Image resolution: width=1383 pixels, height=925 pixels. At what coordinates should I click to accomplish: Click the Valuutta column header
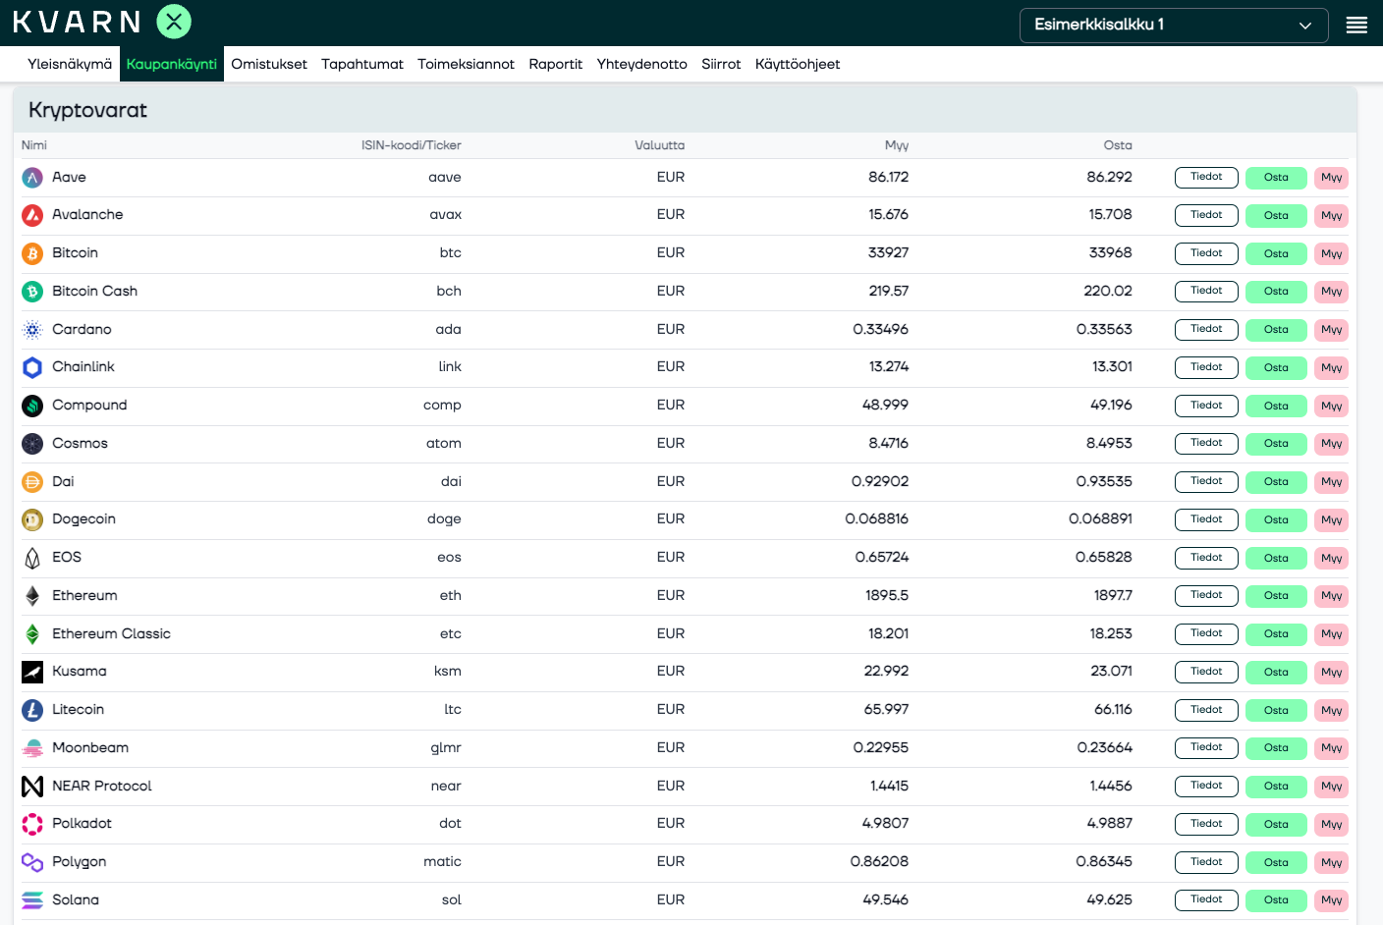[659, 145]
